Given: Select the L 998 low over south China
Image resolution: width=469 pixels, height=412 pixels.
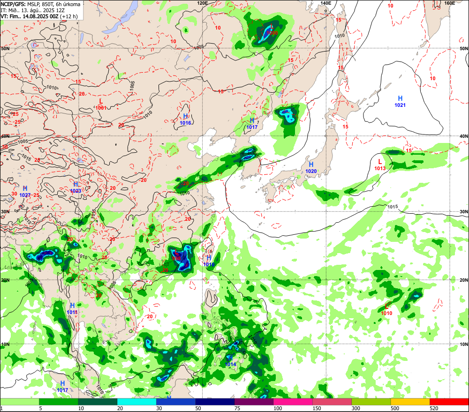Looking at the screenshot, I should (176, 255).
